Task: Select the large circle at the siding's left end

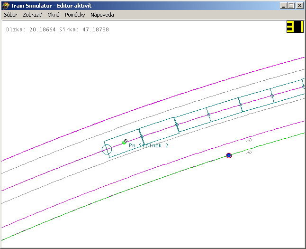Action: (107, 150)
